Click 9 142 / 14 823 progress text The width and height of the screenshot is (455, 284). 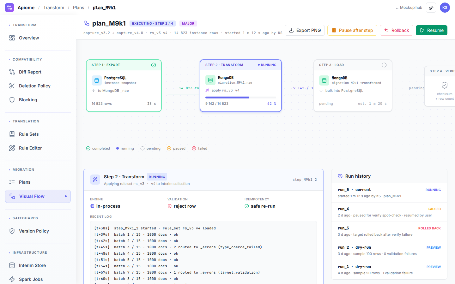[217, 104]
